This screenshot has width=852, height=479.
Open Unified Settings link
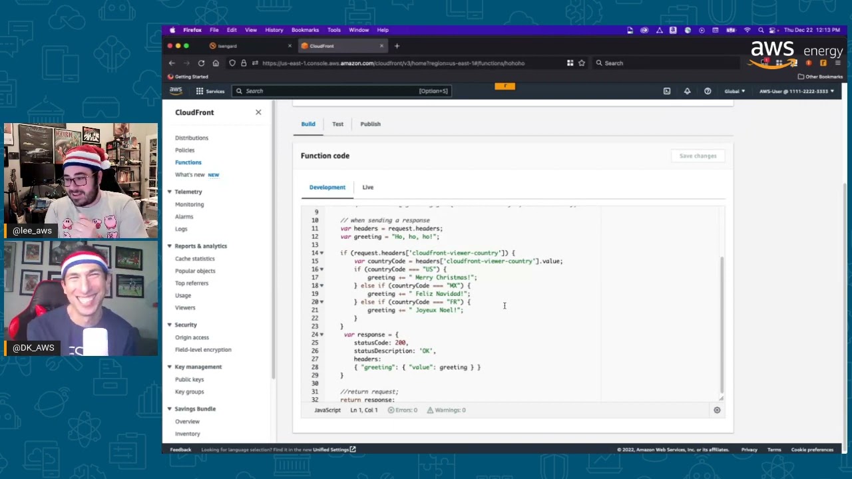coord(334,450)
